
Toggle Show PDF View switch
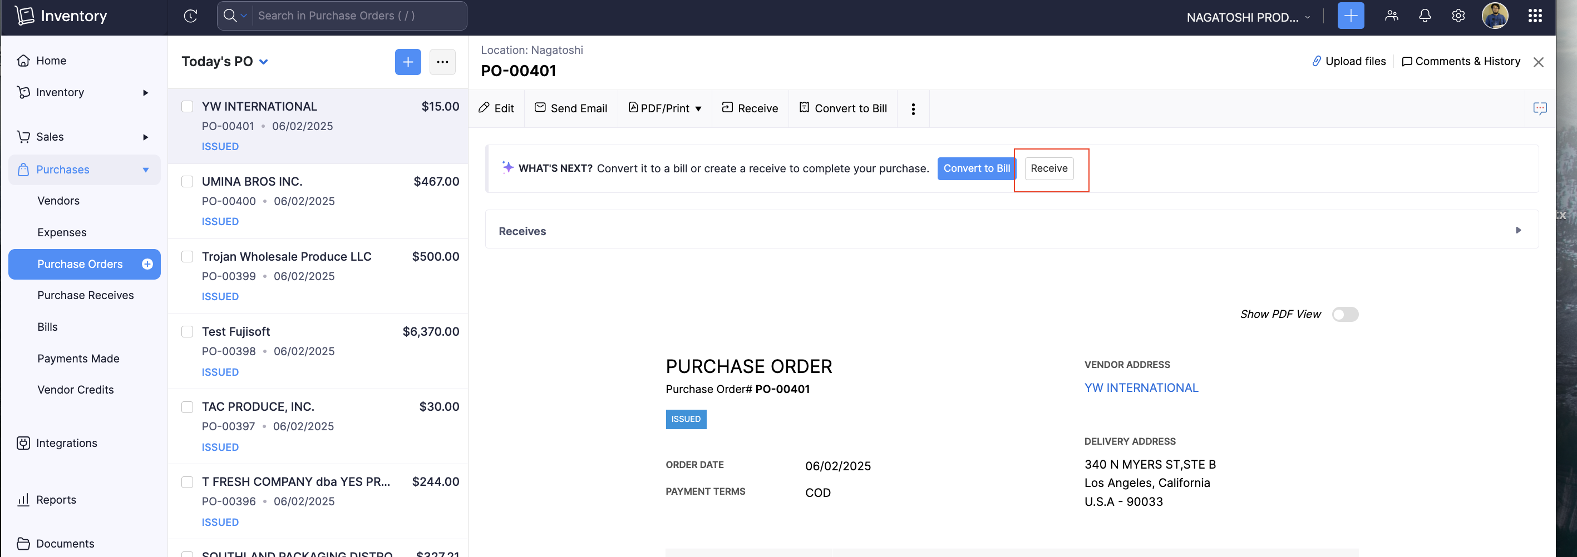click(1345, 314)
